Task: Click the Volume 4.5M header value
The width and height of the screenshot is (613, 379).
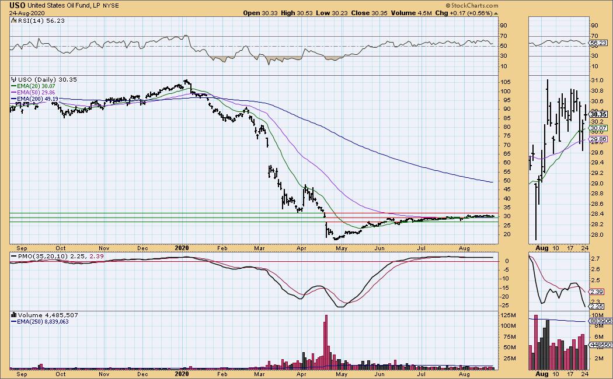Action: coord(411,13)
